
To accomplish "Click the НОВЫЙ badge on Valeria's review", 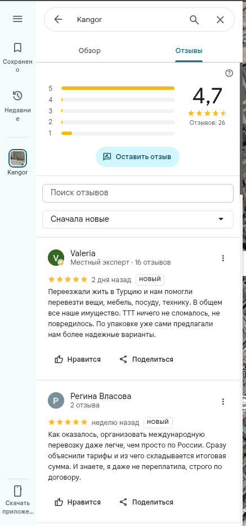I will coord(150,279).
